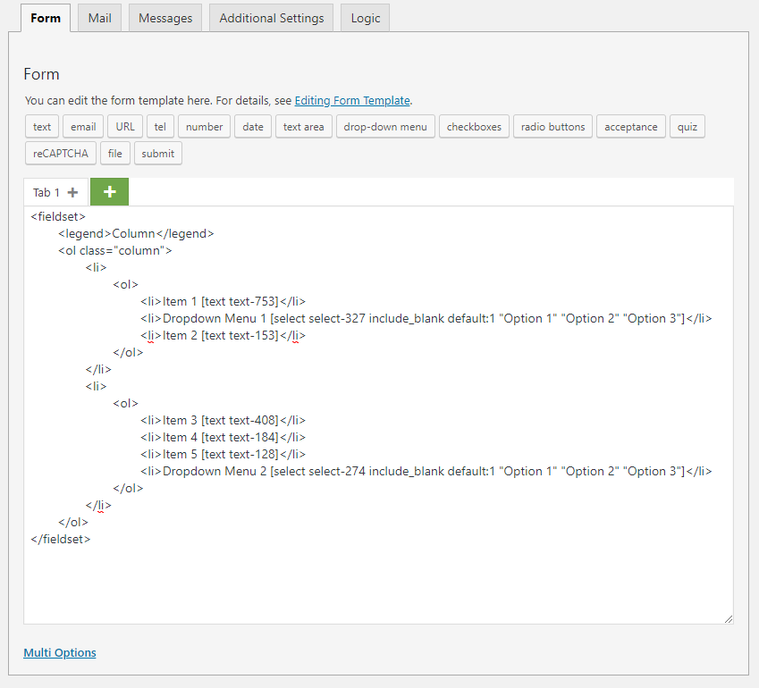
Task: Switch to the Mail tab
Action: pyautogui.click(x=99, y=18)
